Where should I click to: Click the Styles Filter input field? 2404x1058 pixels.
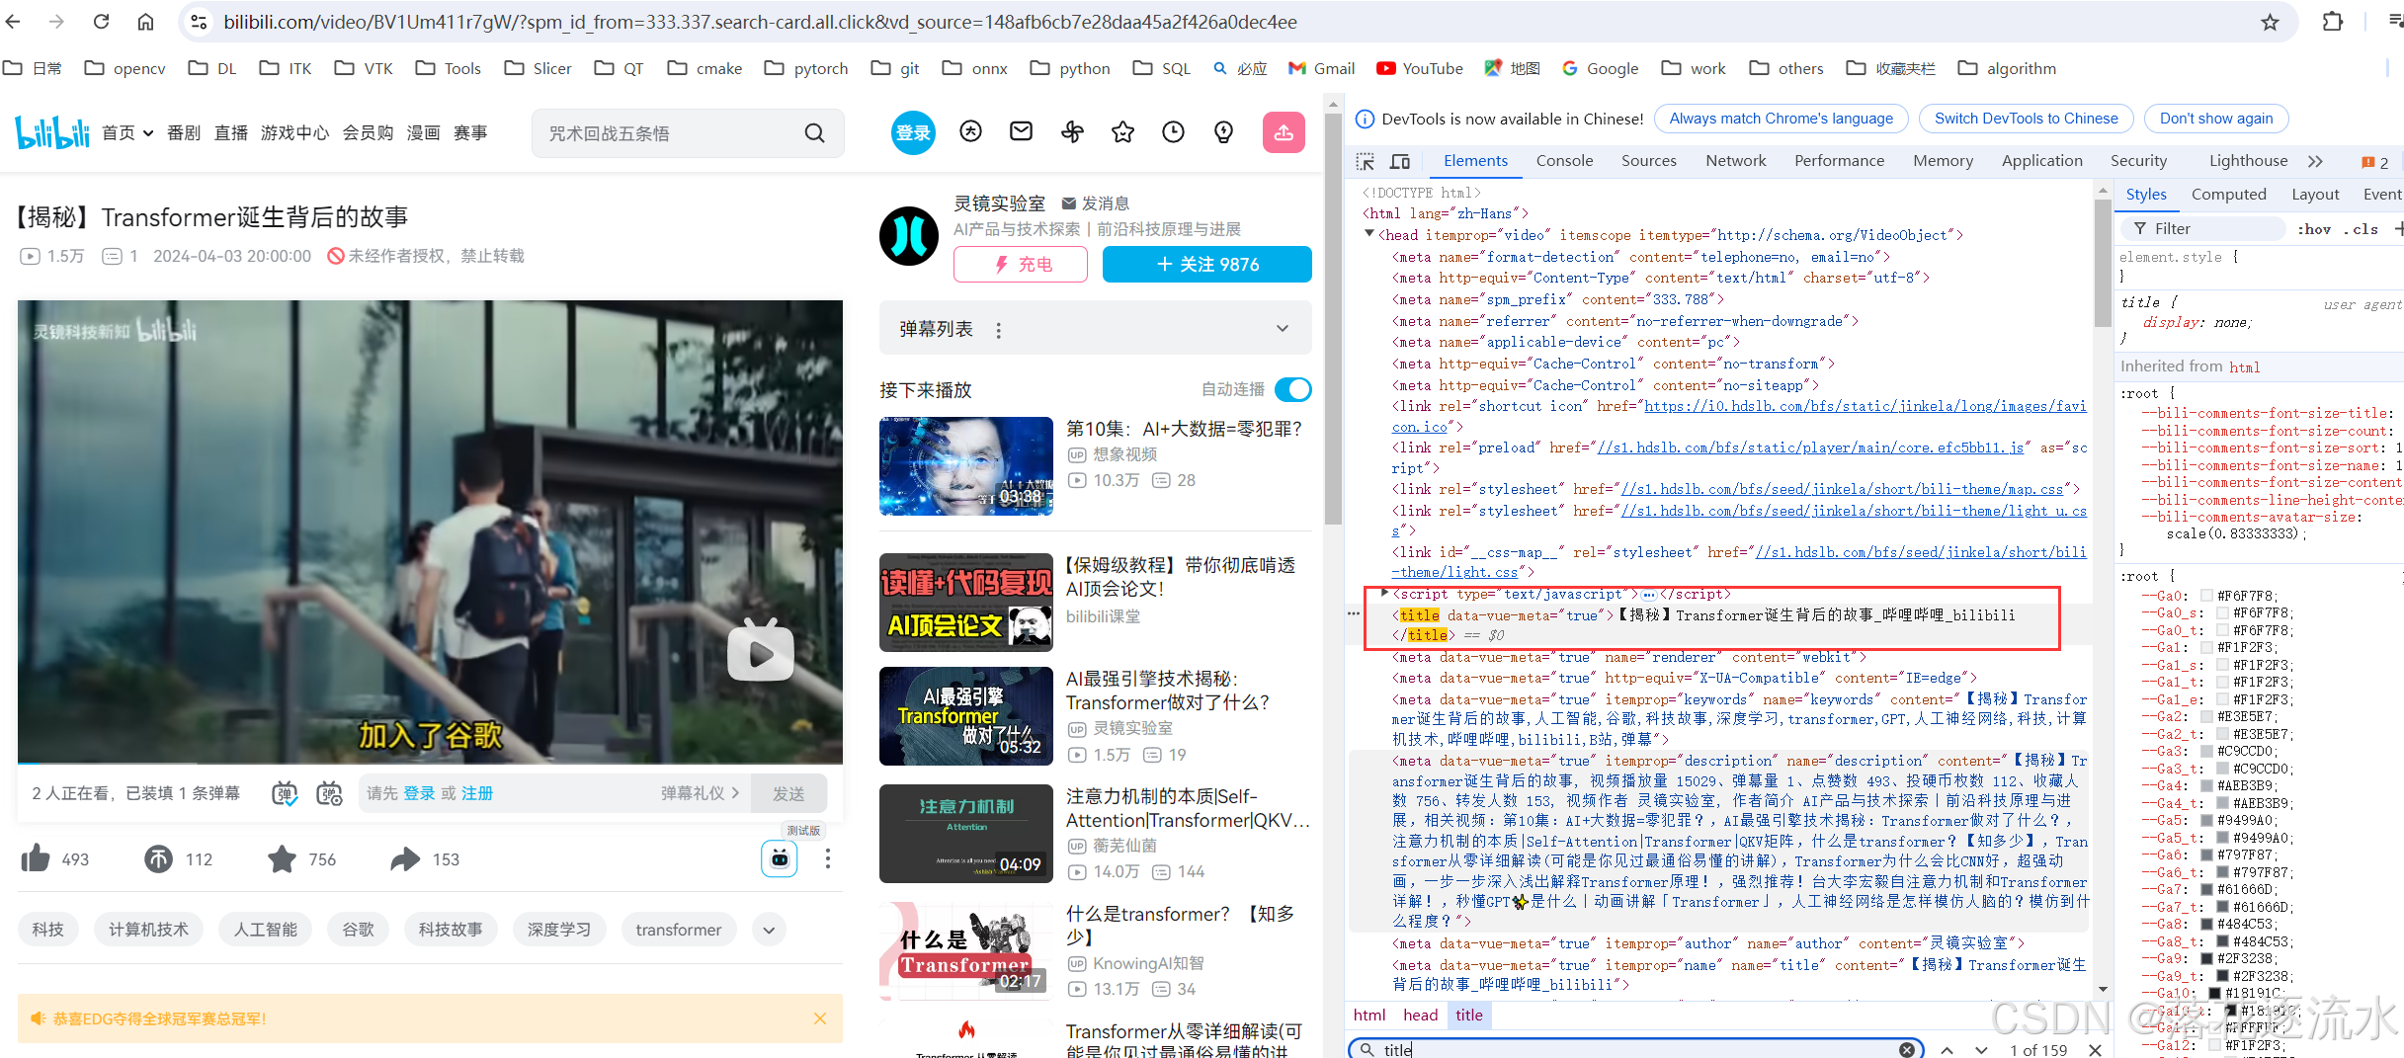pos(2202,229)
